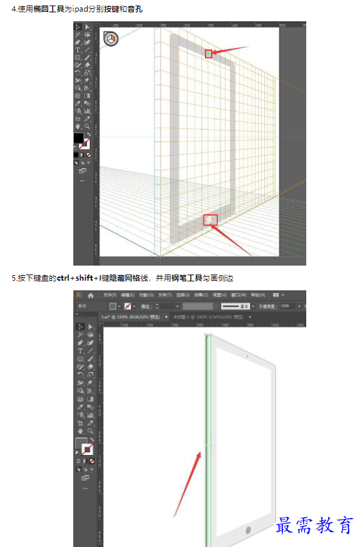The width and height of the screenshot is (359, 547).
Task: Set paint to None in the step 4 toolbar
Action: click(x=88, y=154)
